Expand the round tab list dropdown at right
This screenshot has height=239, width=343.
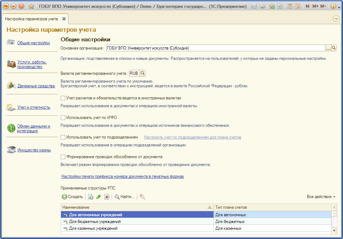336,19
